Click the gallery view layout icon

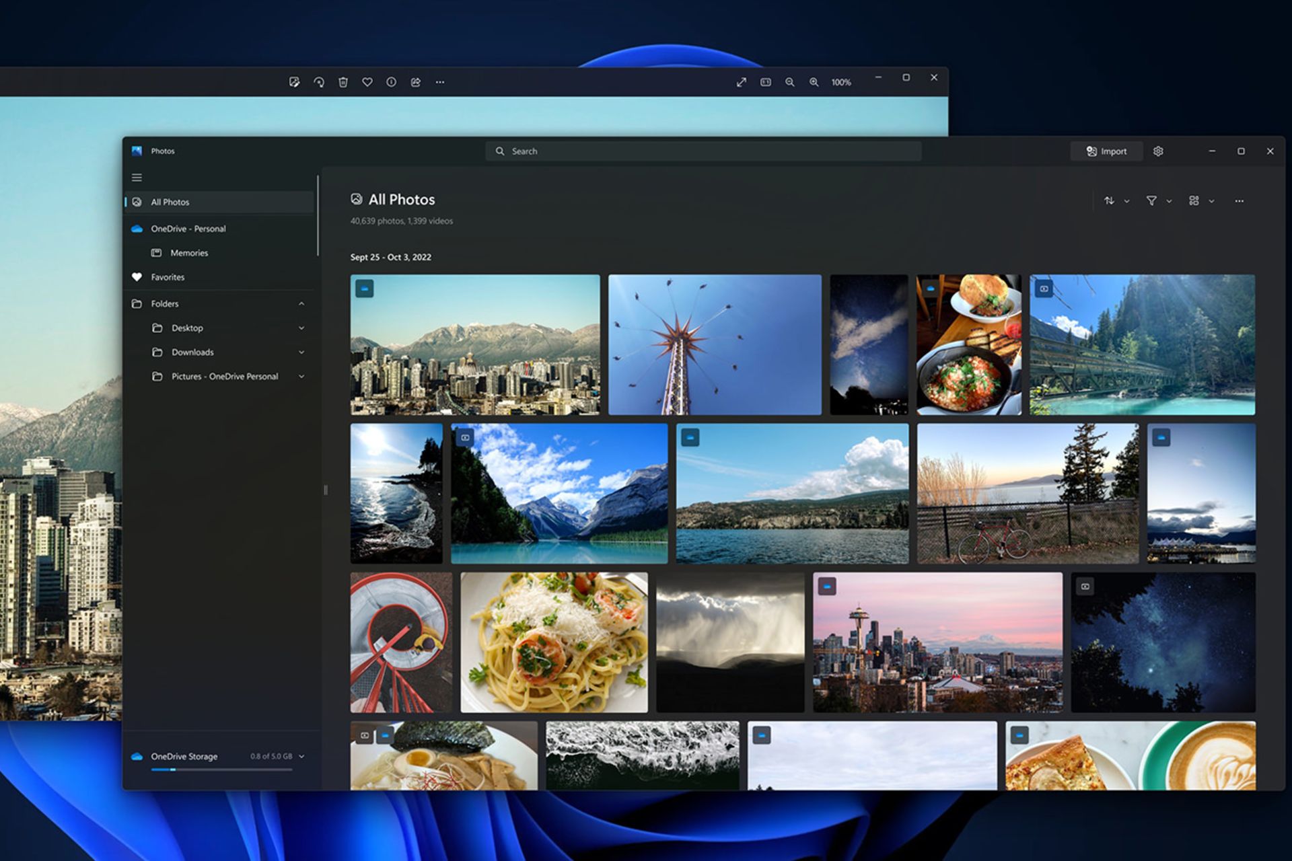(1194, 200)
